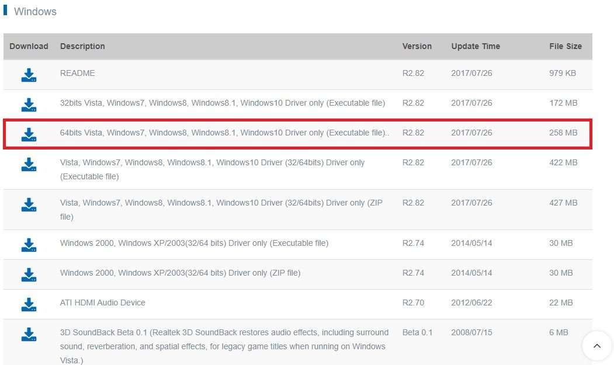
Task: Click the Windows section heading
Action: (x=35, y=11)
